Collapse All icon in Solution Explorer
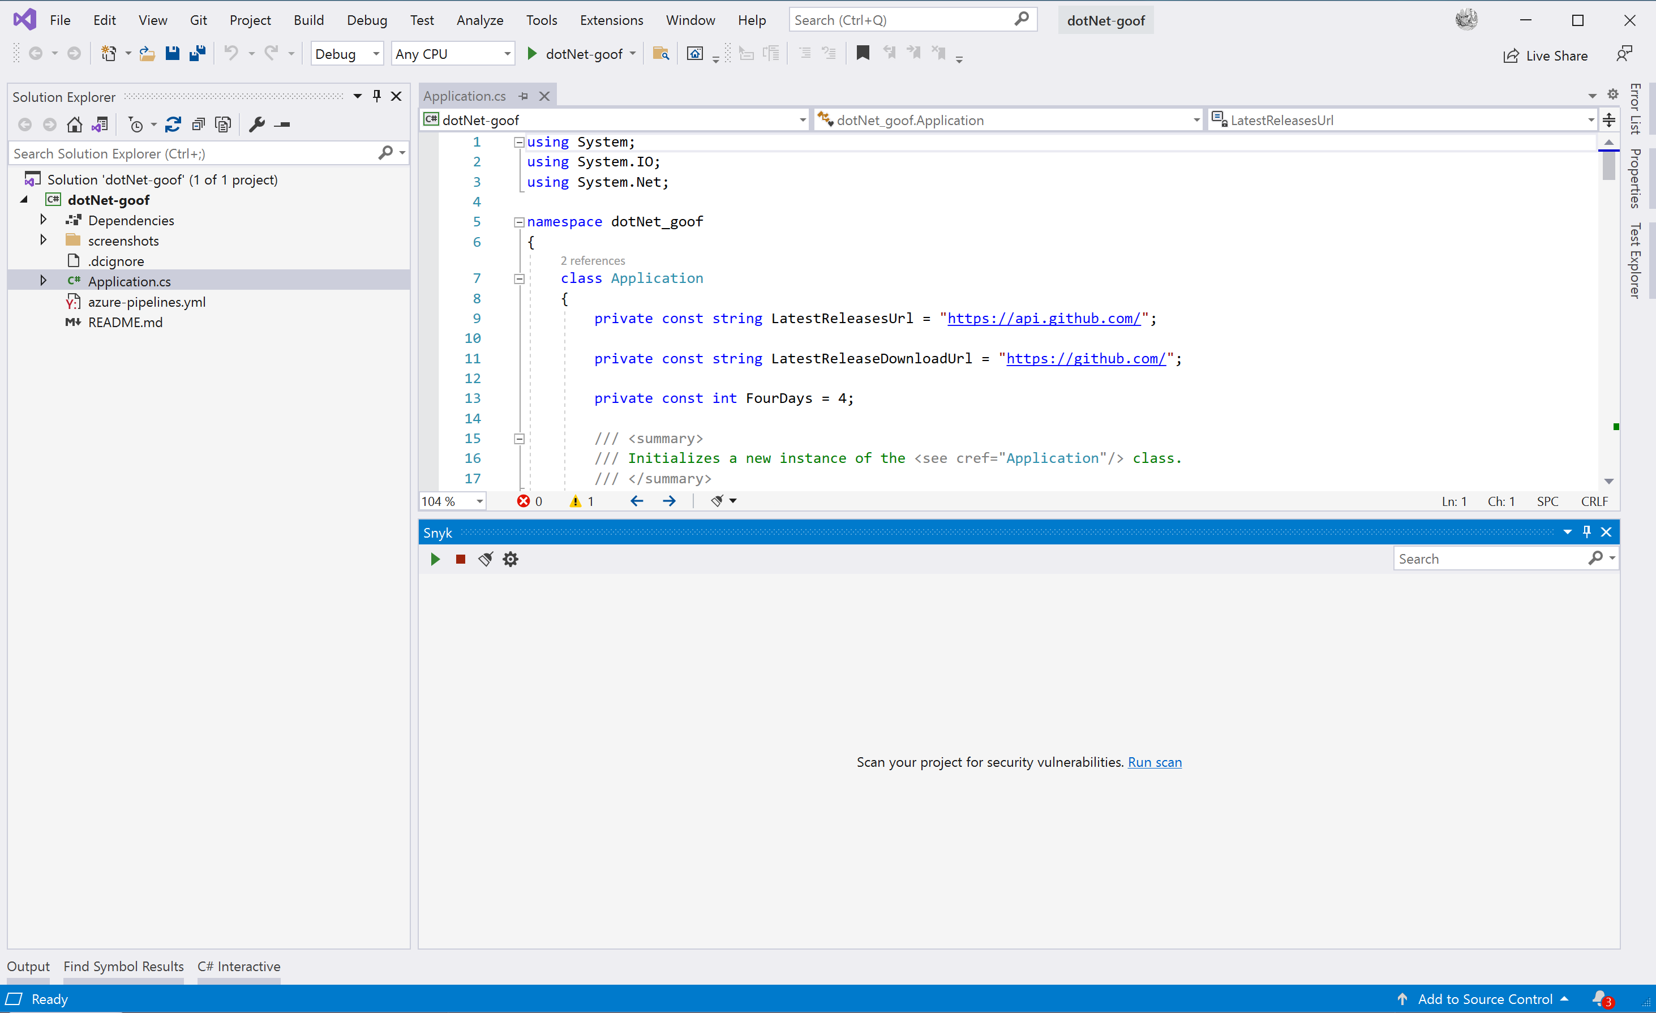 198,125
